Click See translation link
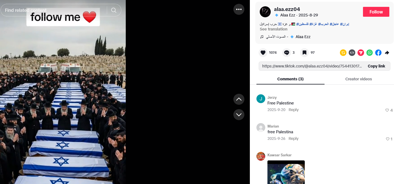 tap(273, 29)
